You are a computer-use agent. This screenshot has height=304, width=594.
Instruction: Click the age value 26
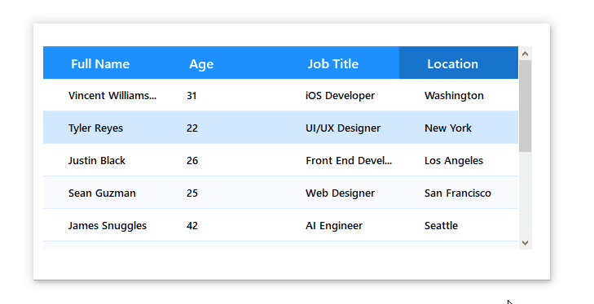[x=192, y=161]
